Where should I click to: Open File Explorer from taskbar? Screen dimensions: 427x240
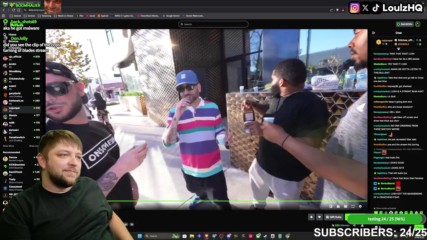click(192, 236)
